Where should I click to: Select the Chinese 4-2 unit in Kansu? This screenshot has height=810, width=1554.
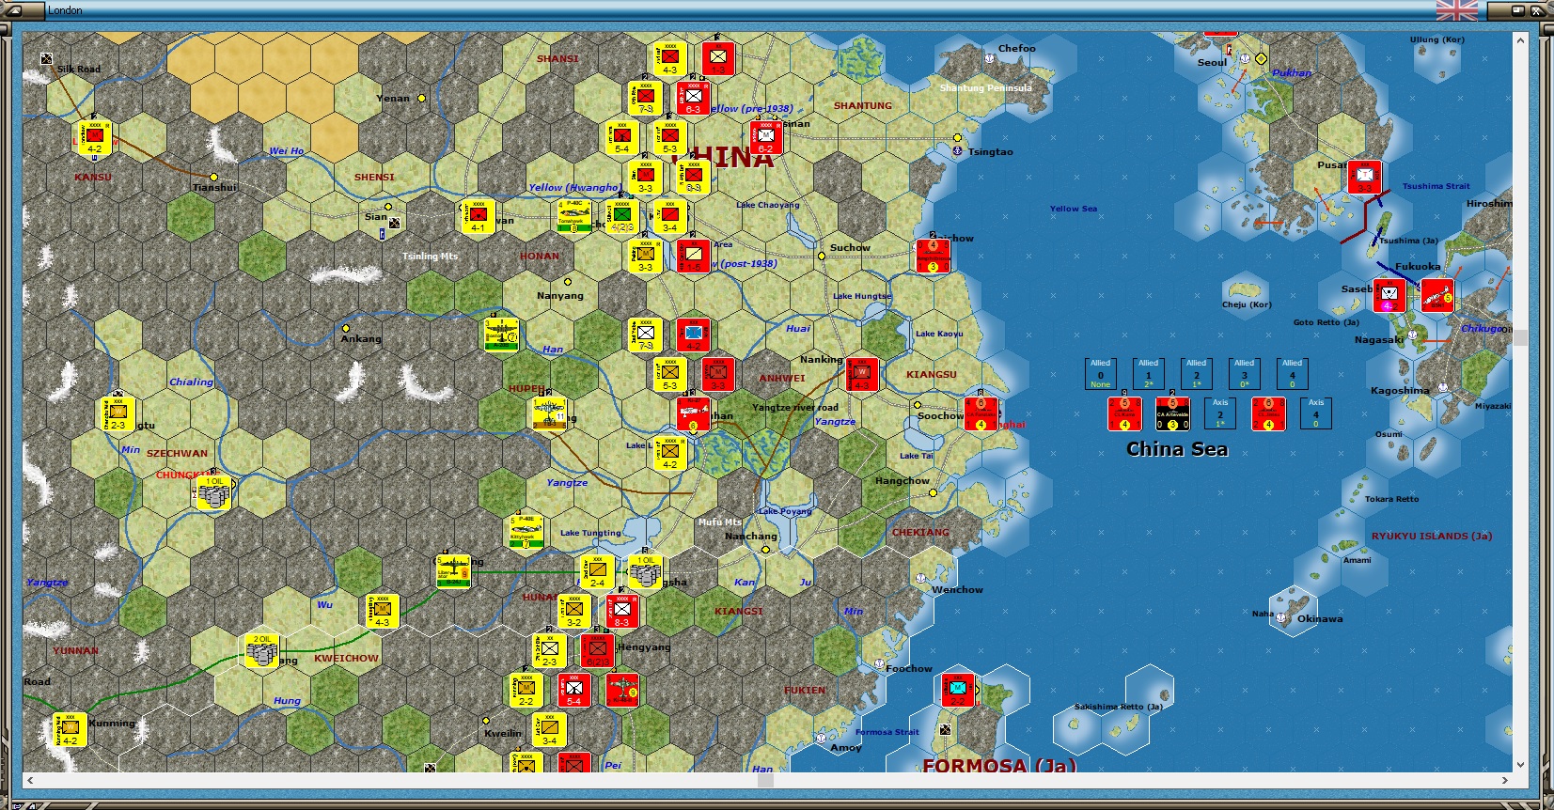(95, 137)
